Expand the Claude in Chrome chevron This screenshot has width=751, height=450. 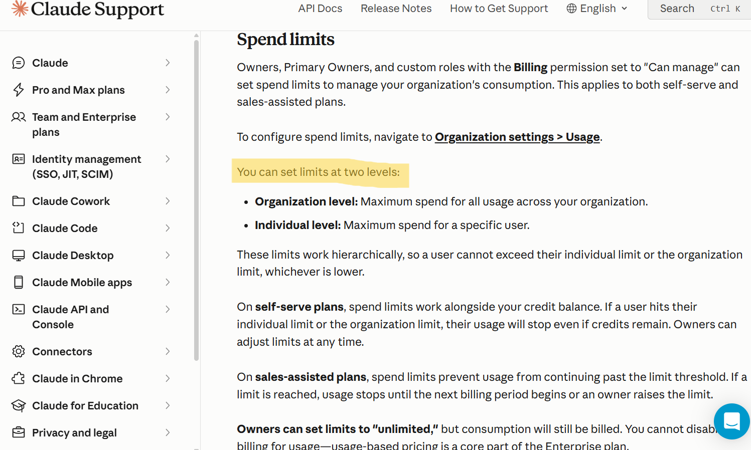168,378
